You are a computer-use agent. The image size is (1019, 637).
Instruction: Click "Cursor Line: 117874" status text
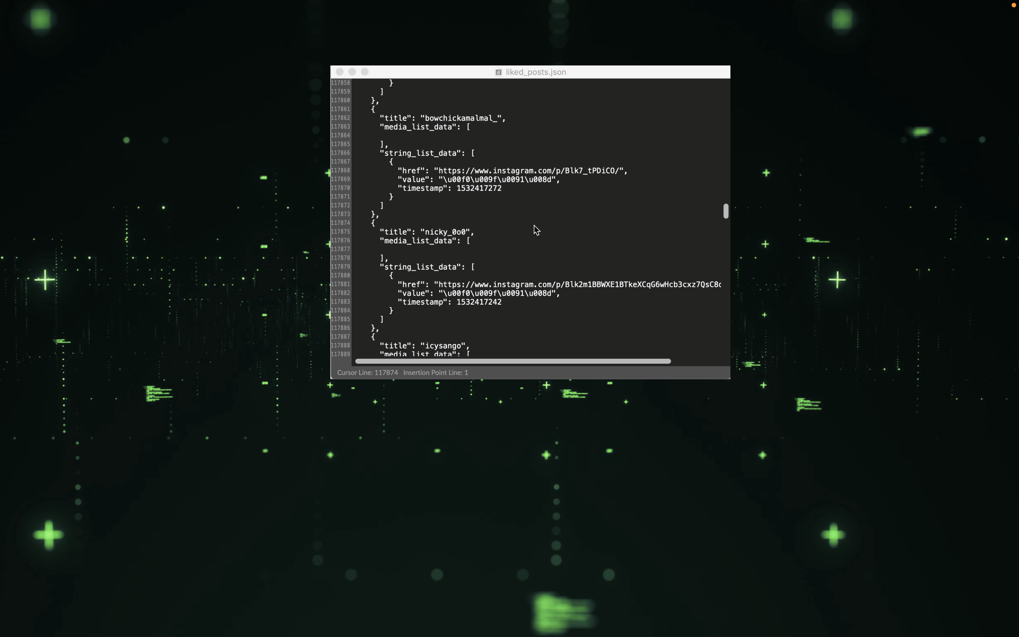pos(367,373)
